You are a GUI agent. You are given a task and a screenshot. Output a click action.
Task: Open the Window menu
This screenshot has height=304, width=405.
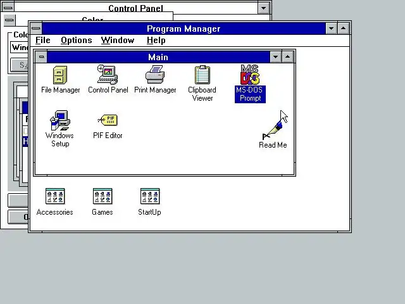click(118, 41)
